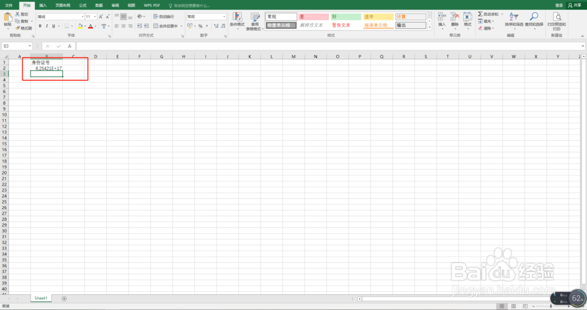The width and height of the screenshot is (587, 310).
Task: Open Find and Select (查找和选择)
Action: [x=534, y=19]
